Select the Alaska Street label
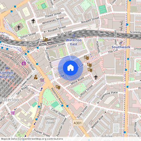This screenshot has width=141, height=141. tap(32, 42)
